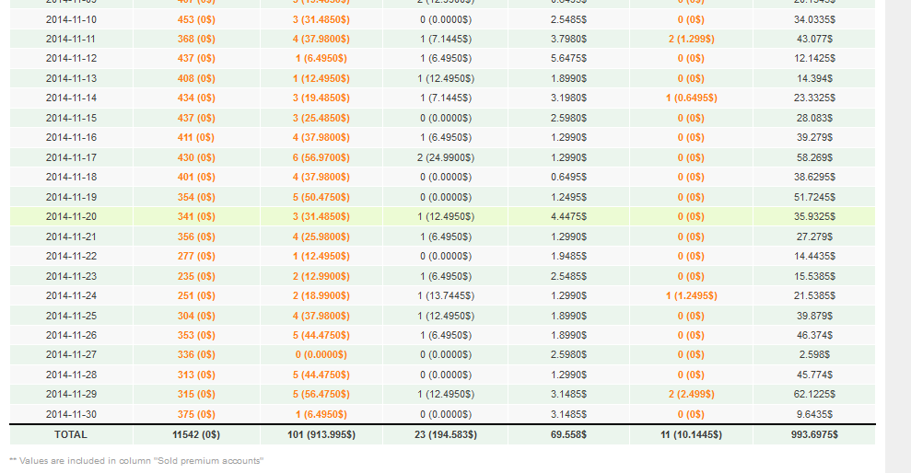Open the 6 (56.9700$) sales for 2014-11-17
Image resolution: width=911 pixels, height=473 pixels.
321,157
